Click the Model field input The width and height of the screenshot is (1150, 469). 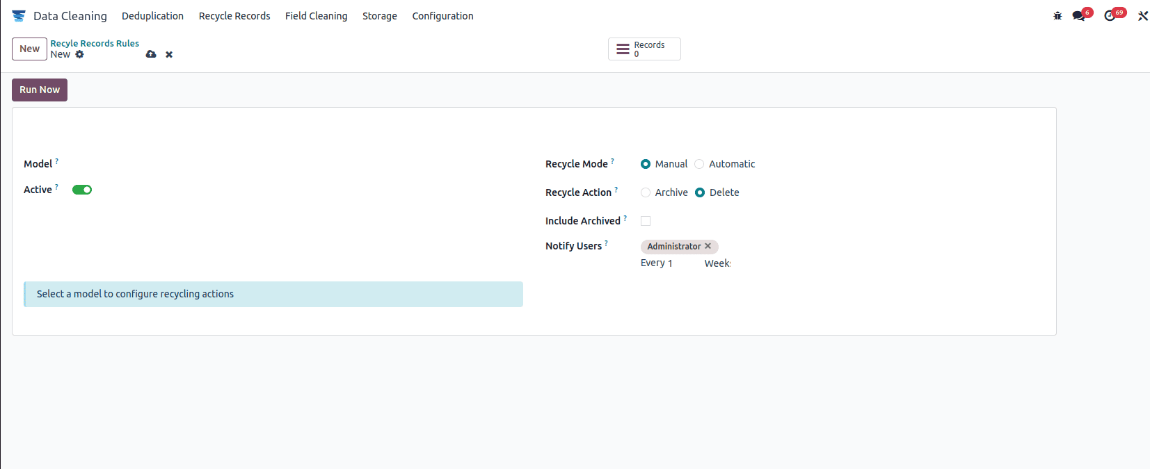[297, 164]
